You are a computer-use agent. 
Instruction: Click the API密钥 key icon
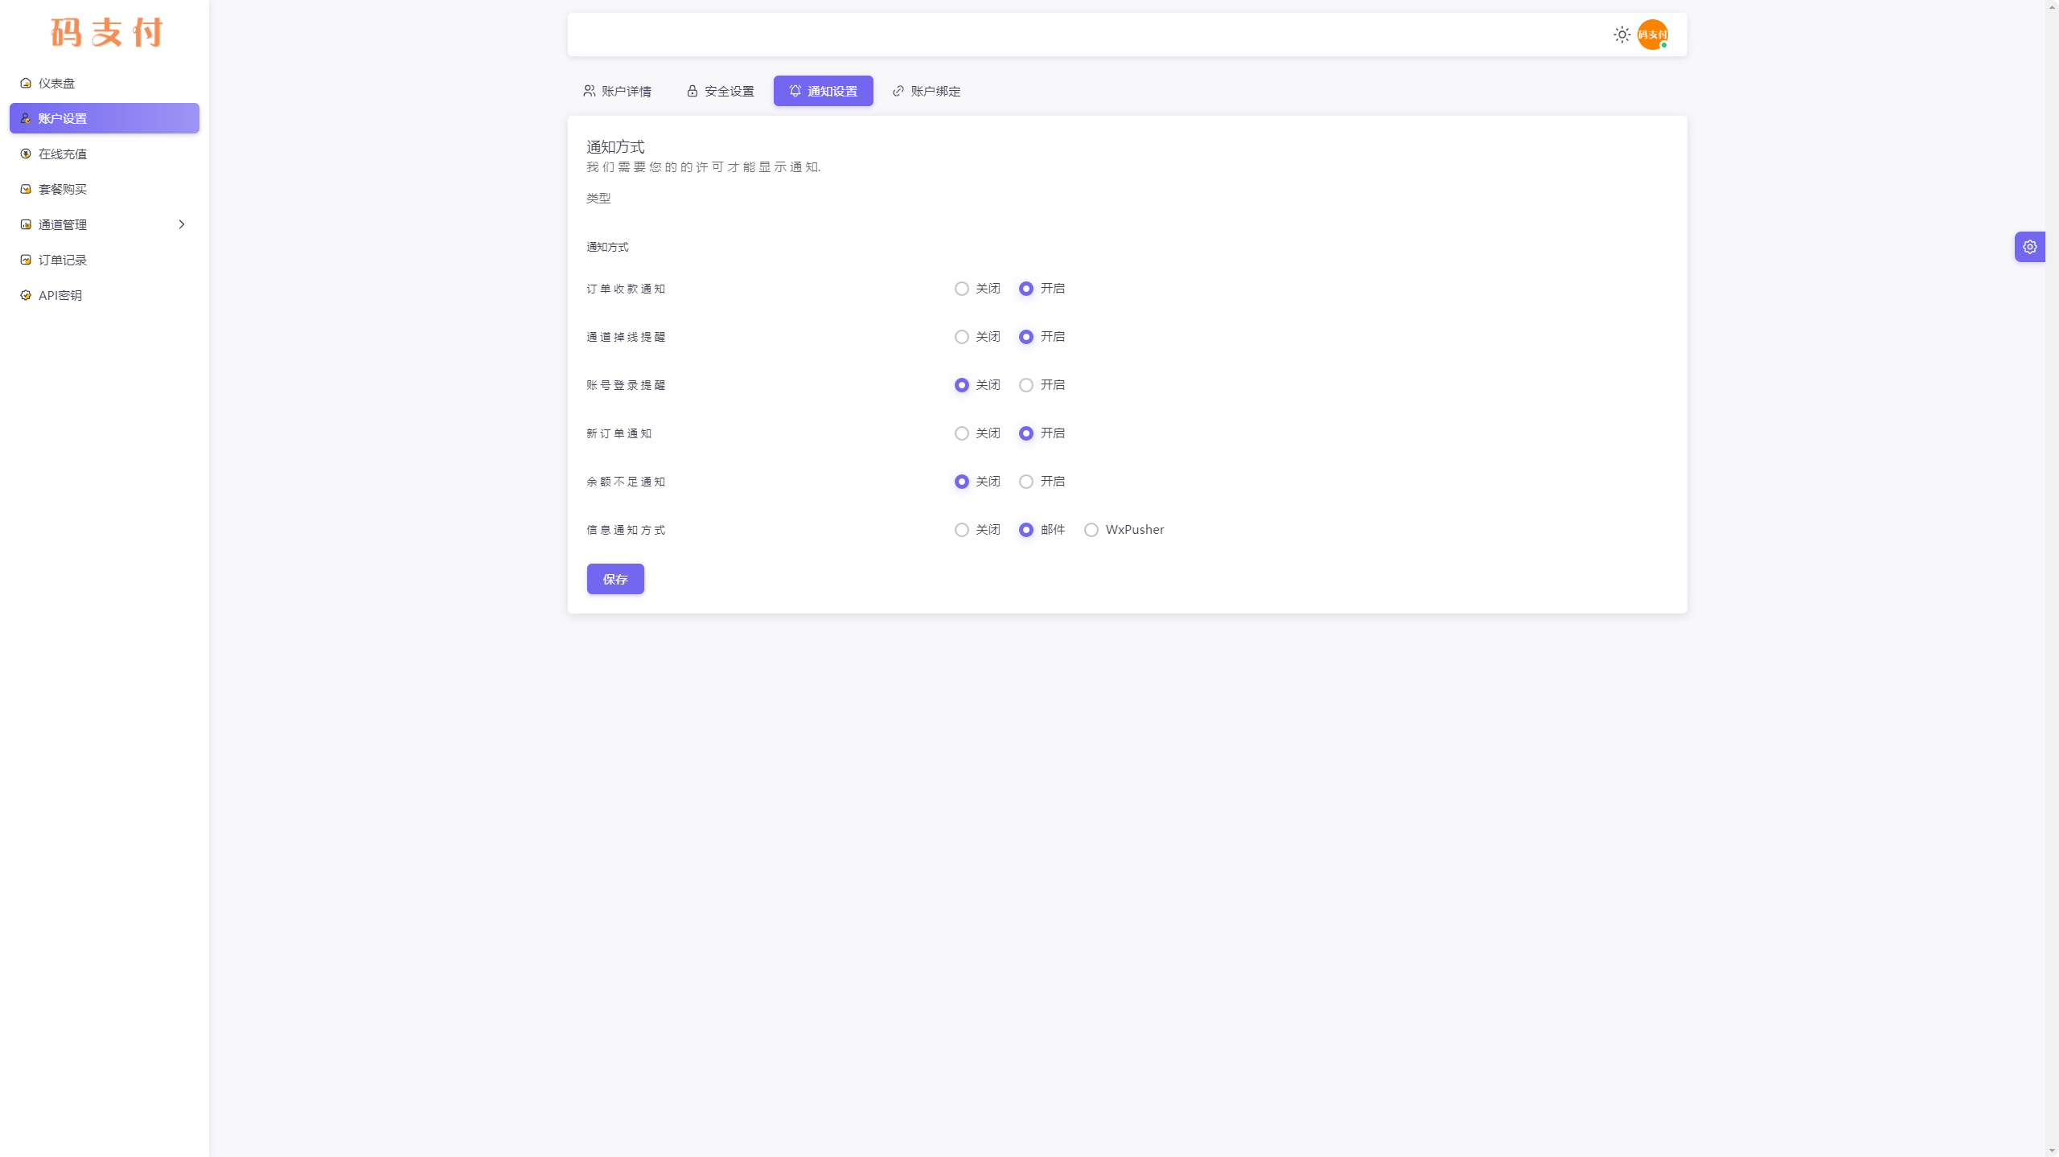click(x=26, y=295)
